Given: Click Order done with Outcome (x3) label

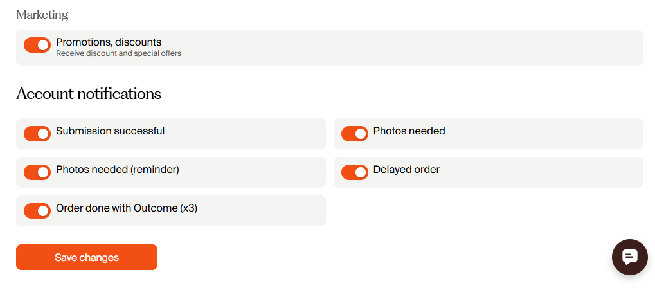Looking at the screenshot, I should (126, 208).
